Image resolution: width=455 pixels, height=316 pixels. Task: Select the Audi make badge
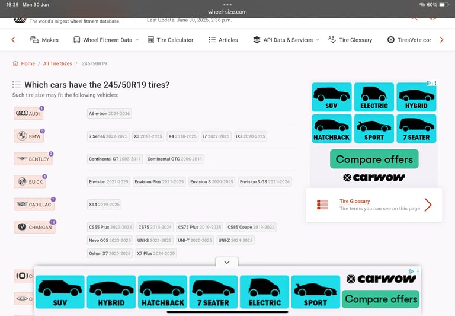[x=28, y=113]
